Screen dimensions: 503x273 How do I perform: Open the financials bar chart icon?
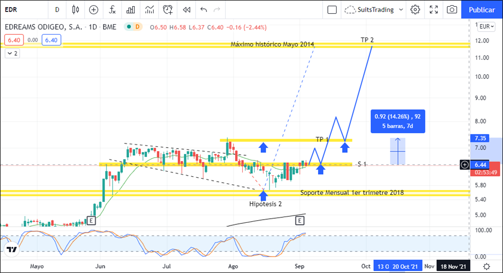(131, 9)
